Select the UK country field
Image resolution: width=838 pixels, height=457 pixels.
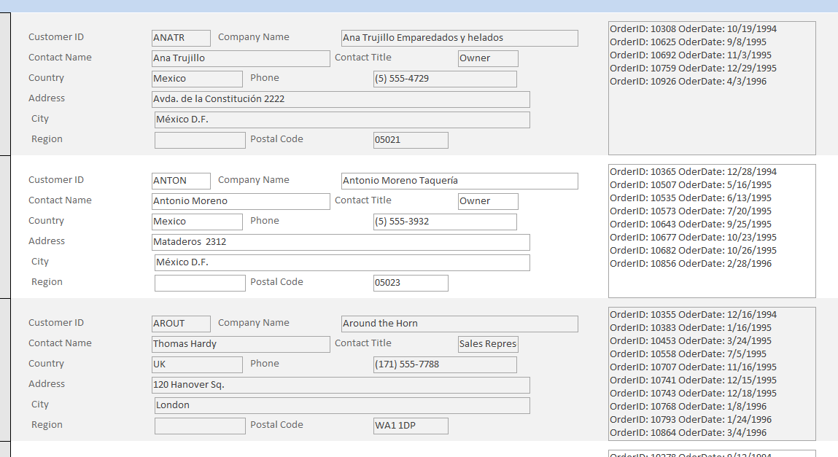coord(196,364)
